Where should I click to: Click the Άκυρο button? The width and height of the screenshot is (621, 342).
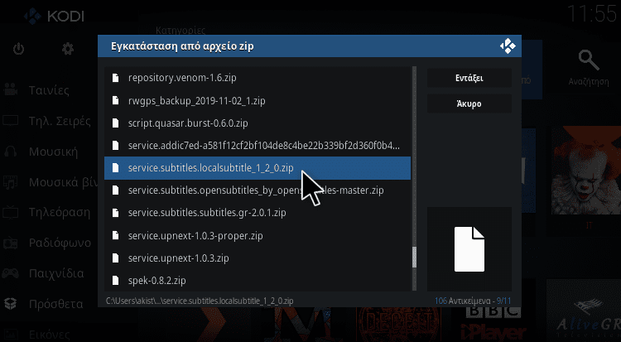pos(469,104)
